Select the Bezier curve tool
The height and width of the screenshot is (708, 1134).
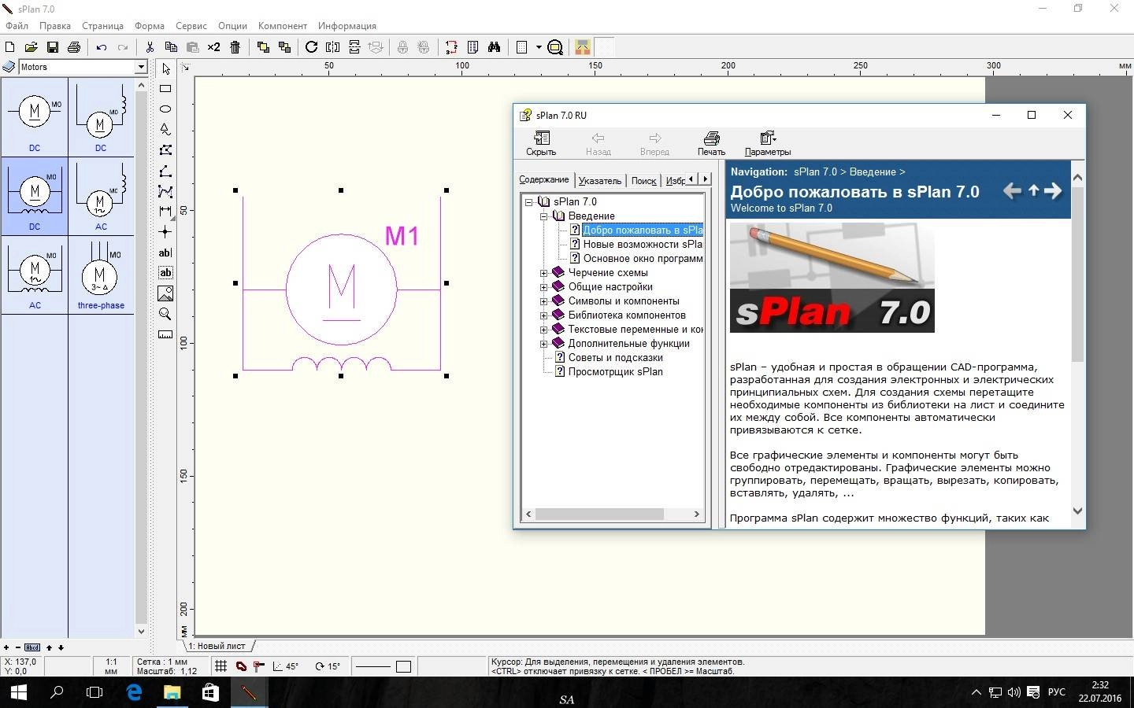[165, 191]
